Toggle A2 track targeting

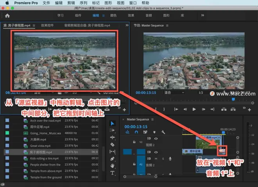click(141, 164)
